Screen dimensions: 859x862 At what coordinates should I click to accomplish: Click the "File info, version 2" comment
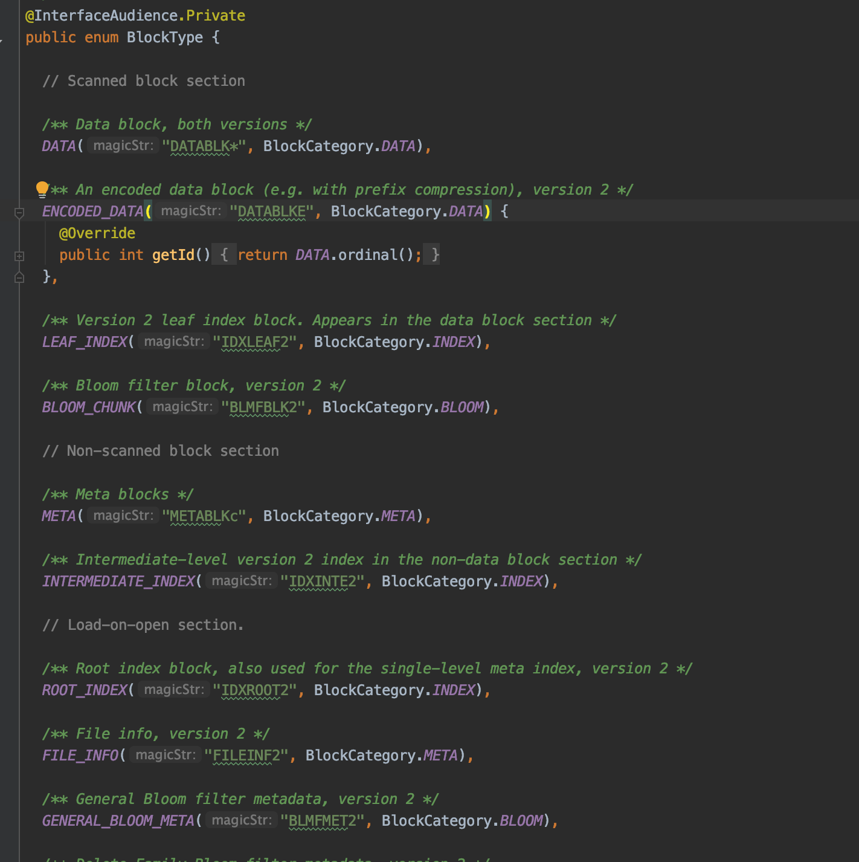156,734
